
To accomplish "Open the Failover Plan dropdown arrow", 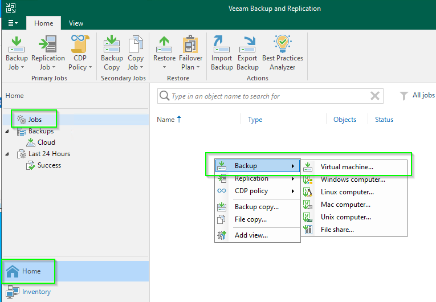I will point(198,67).
